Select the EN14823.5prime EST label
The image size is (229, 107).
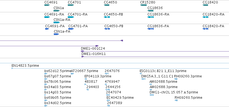[25, 66]
